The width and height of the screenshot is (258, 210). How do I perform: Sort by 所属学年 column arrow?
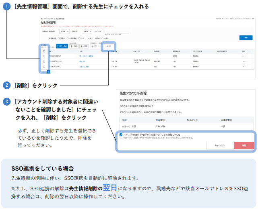coord(119,51)
